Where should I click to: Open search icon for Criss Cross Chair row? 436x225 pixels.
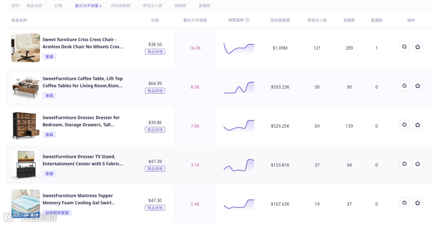tap(405, 47)
